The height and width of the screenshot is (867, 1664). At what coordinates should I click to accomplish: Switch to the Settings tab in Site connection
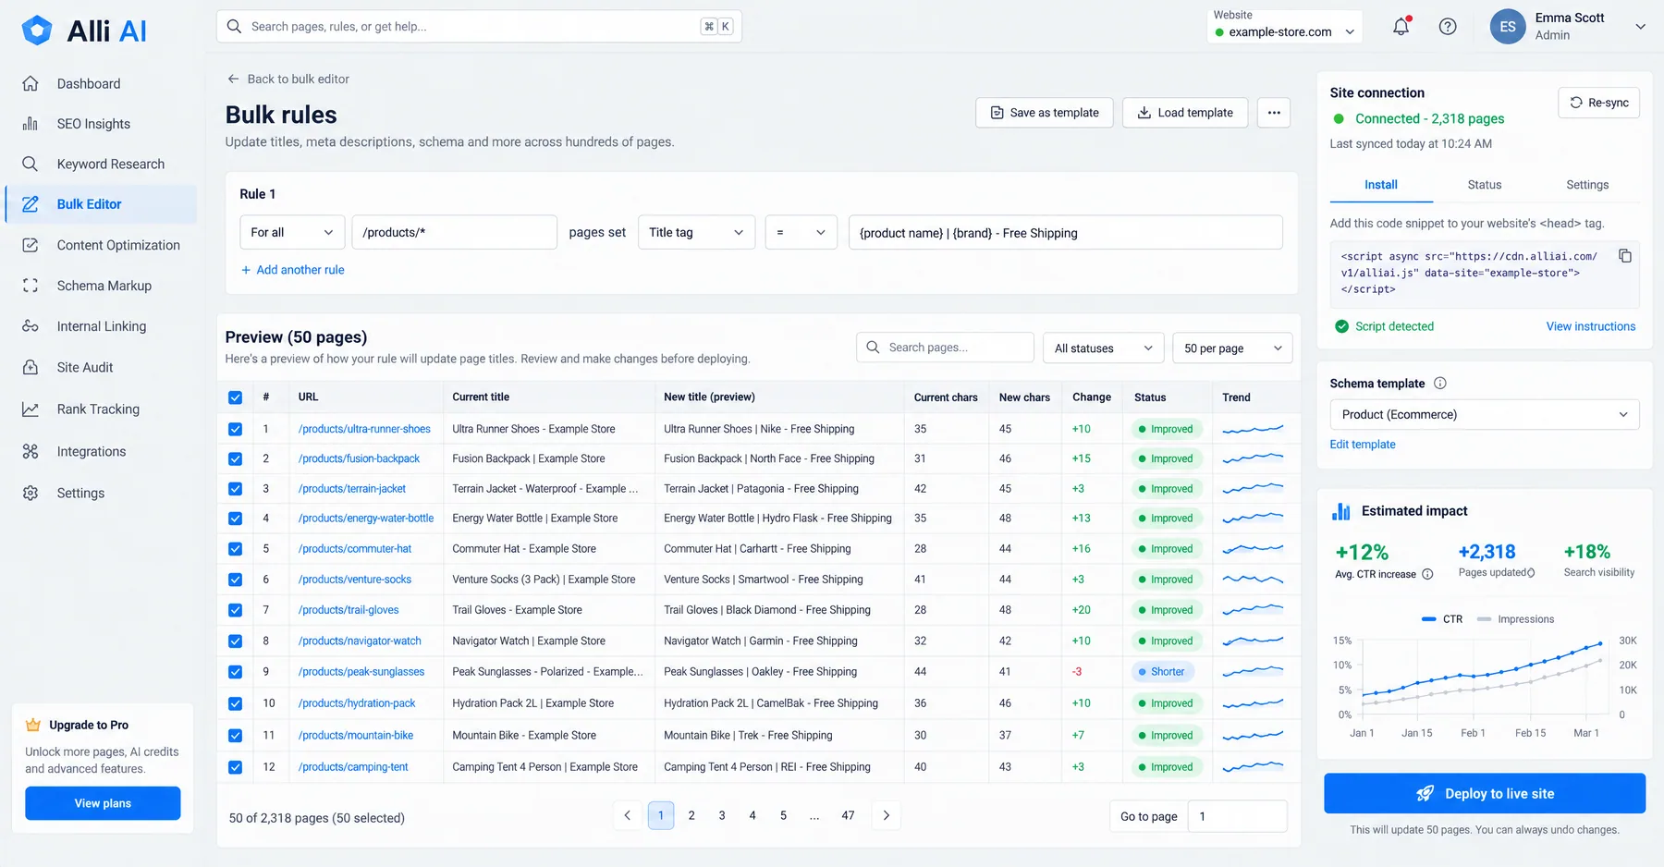click(1587, 185)
